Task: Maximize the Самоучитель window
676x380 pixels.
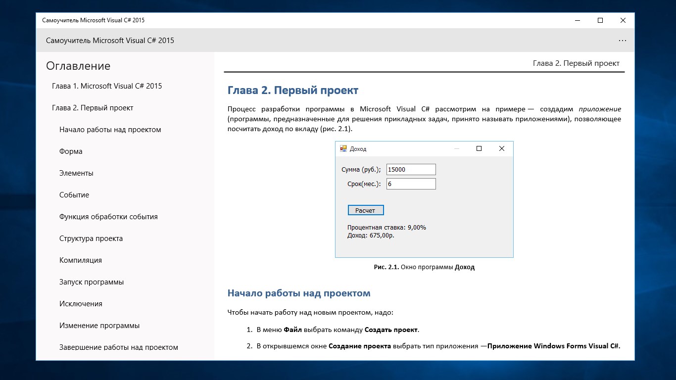Action: pyautogui.click(x=600, y=20)
